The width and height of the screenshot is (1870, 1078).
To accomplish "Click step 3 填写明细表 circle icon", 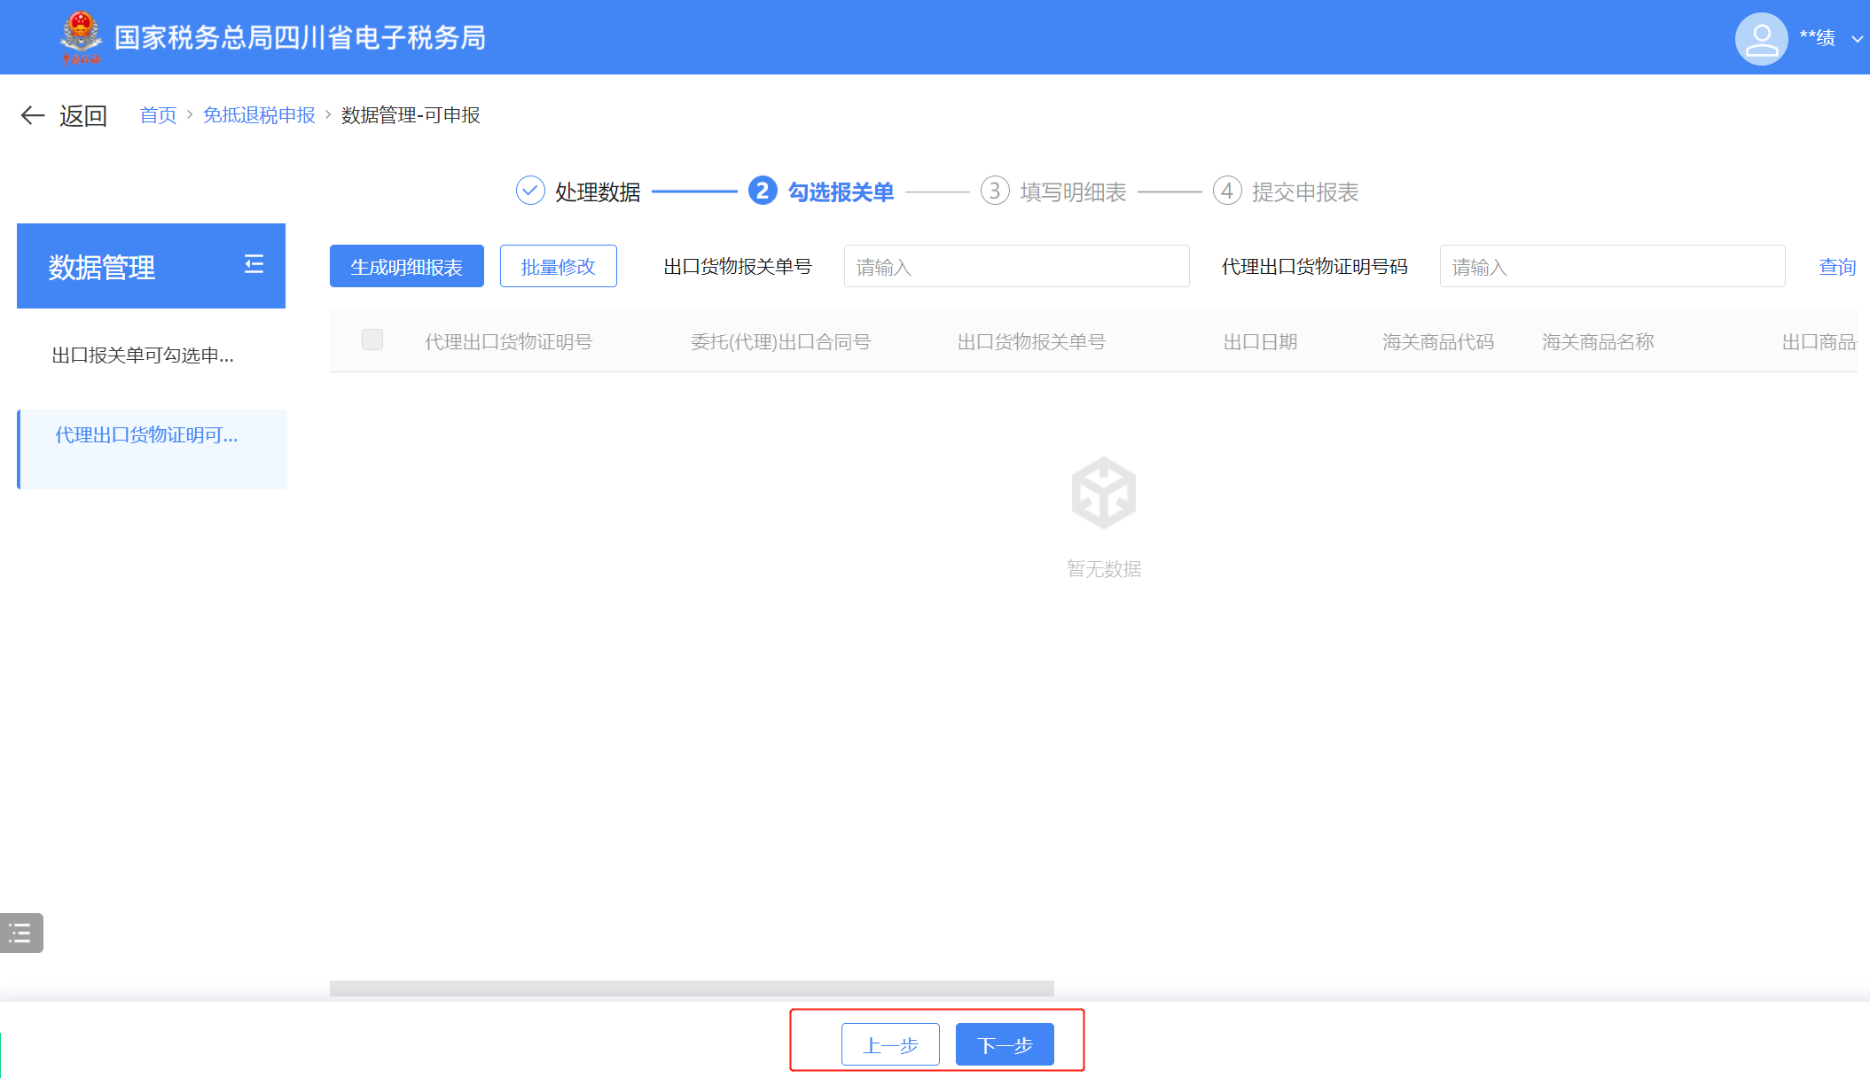I will pyautogui.click(x=995, y=191).
